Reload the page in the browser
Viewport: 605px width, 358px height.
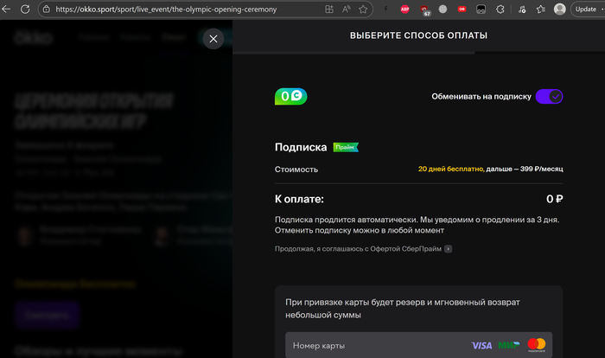[x=25, y=9]
